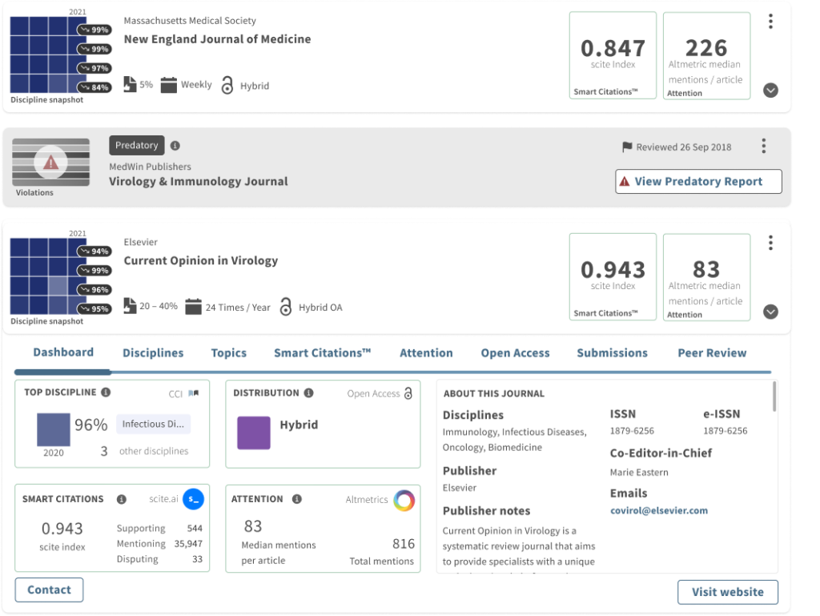Click the 2020 top discipline blue swatch
820x616 pixels.
coord(54,429)
